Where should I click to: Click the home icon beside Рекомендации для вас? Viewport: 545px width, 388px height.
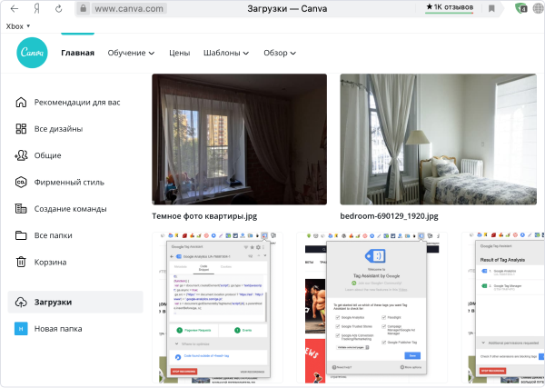pyautogui.click(x=21, y=102)
